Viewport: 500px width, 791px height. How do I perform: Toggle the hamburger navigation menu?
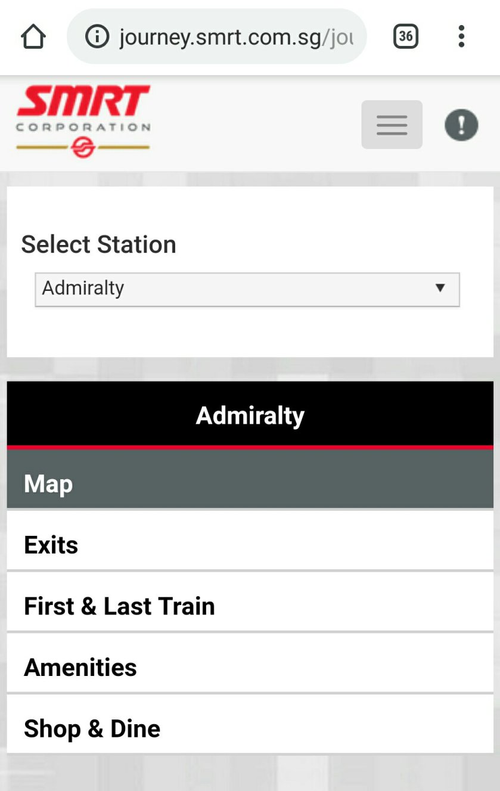[x=392, y=125]
